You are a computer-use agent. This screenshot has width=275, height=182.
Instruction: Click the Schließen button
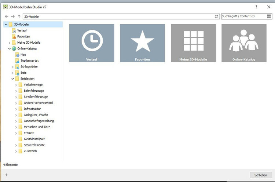(x=261, y=175)
